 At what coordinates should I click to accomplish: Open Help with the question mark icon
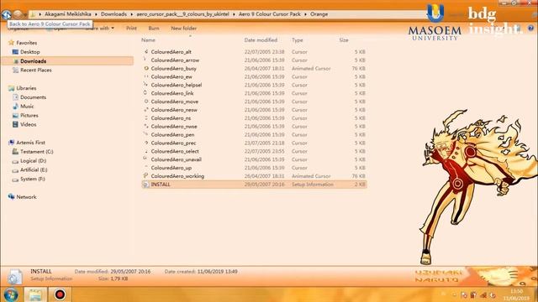click(x=530, y=29)
